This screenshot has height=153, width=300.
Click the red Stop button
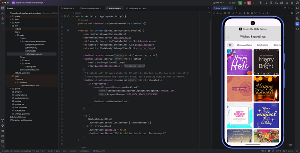[249, 3]
